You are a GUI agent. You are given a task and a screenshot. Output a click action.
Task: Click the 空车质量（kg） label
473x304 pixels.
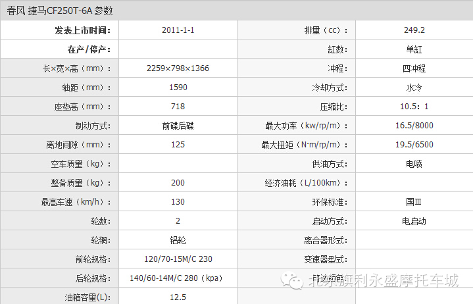click(80, 164)
